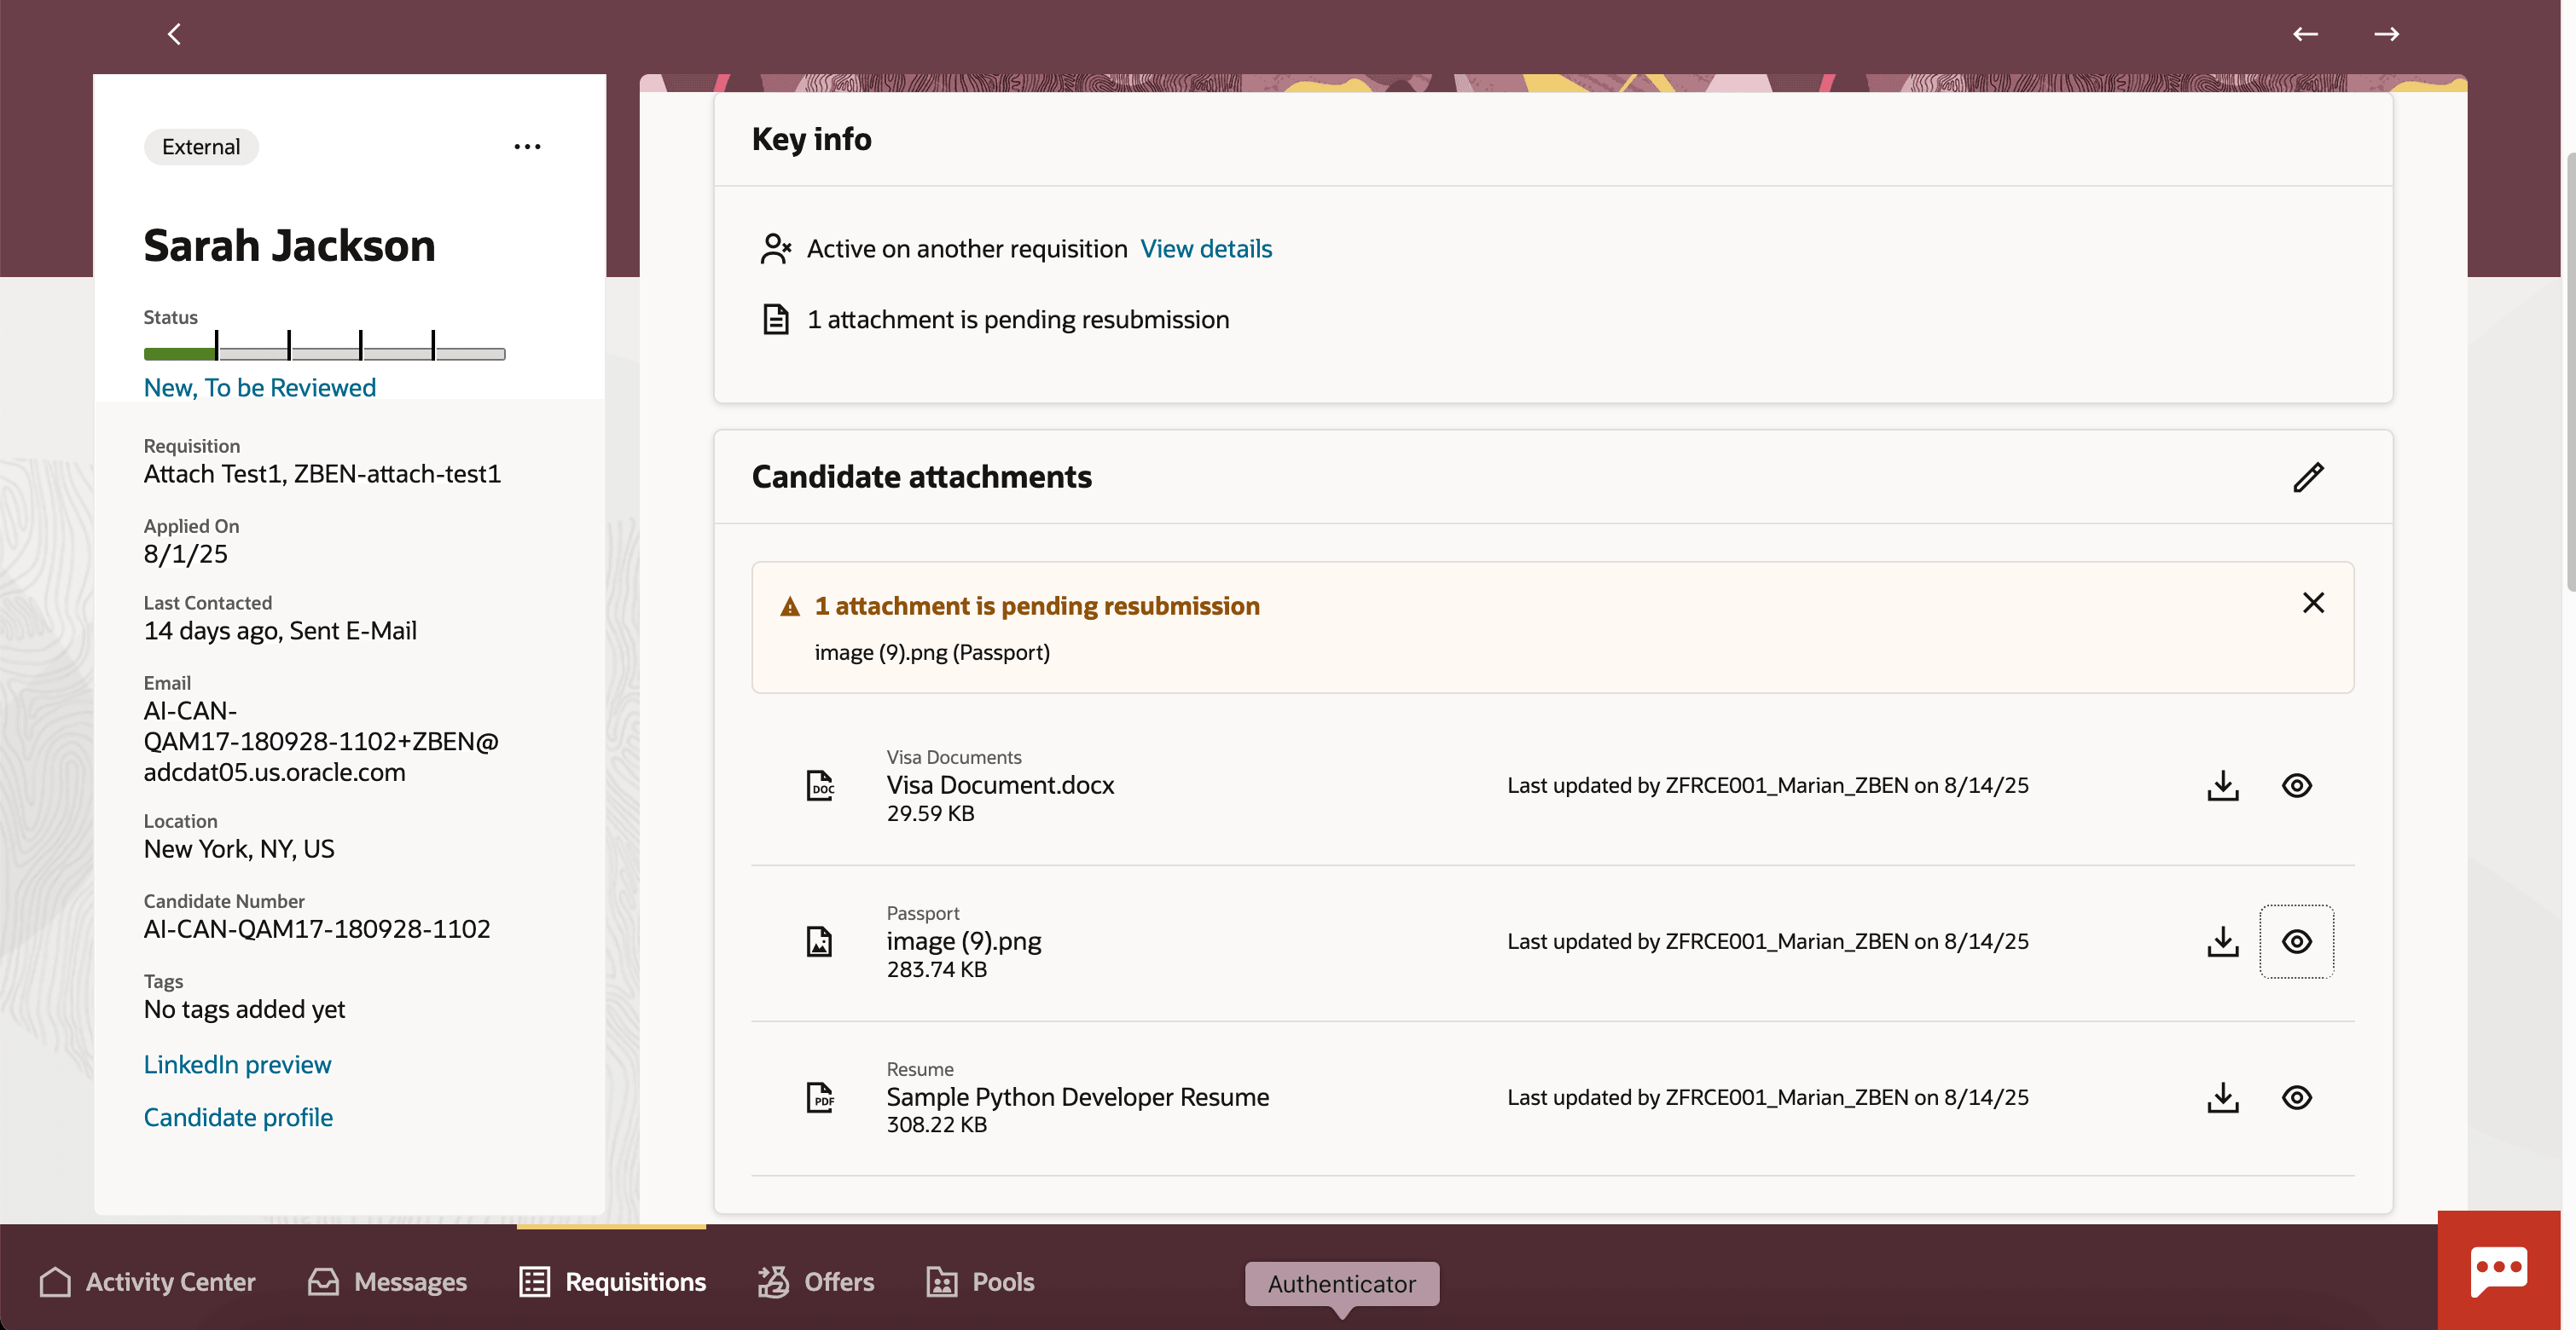Preview Visa Document.docx with eye icon
Image resolution: width=2576 pixels, height=1330 pixels.
click(x=2296, y=785)
